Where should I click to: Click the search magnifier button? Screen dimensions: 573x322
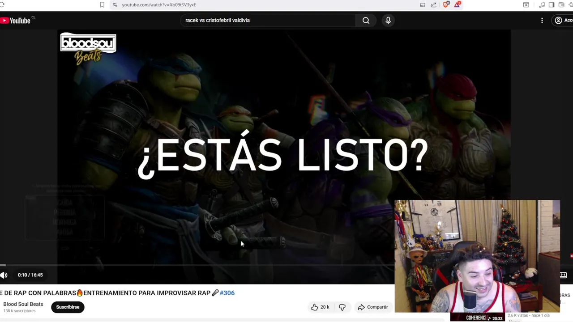click(x=366, y=20)
